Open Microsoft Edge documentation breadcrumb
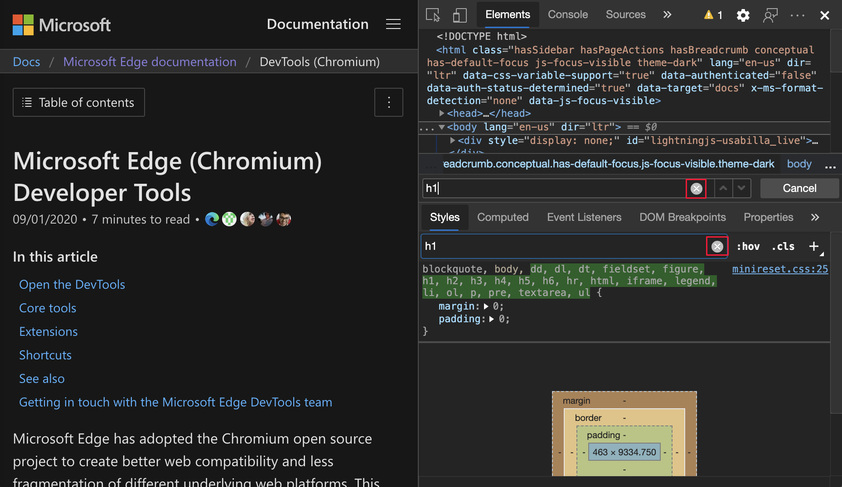This screenshot has height=487, width=842. [x=150, y=62]
